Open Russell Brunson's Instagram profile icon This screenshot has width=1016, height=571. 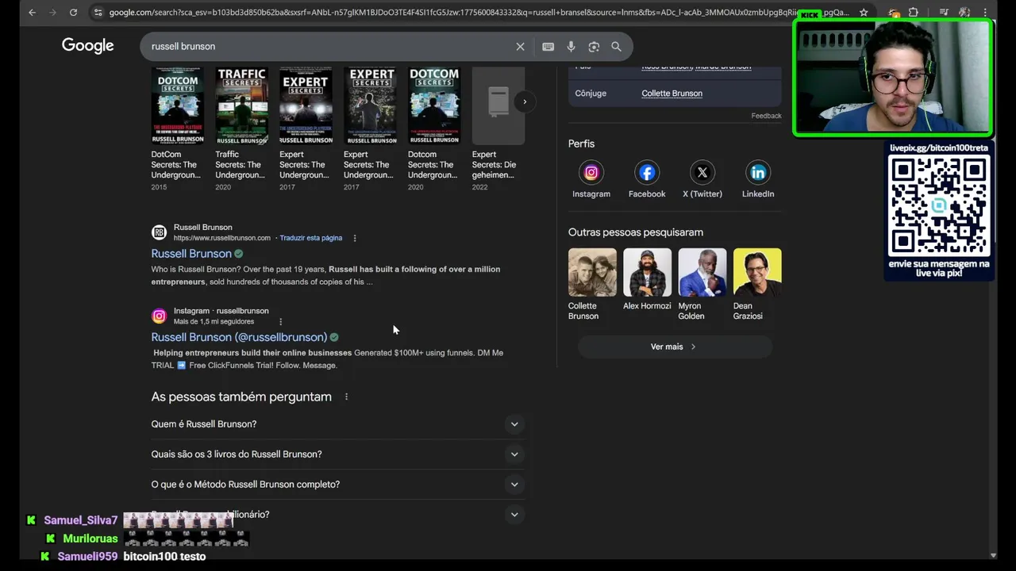pos(591,172)
